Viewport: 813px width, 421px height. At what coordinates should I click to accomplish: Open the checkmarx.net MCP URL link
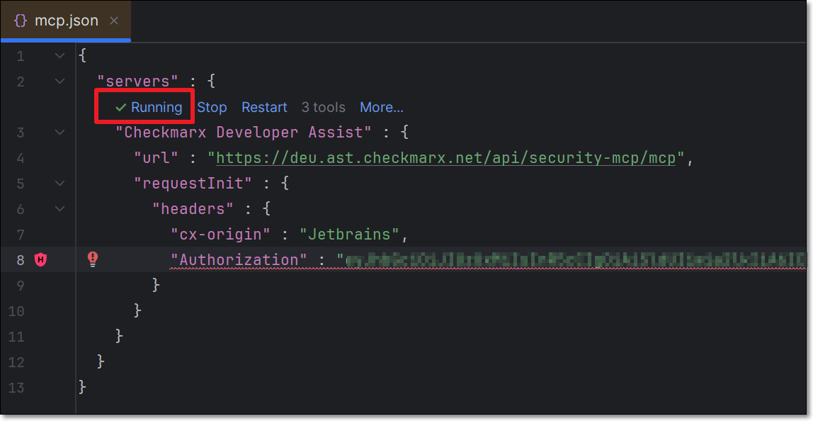coord(446,158)
